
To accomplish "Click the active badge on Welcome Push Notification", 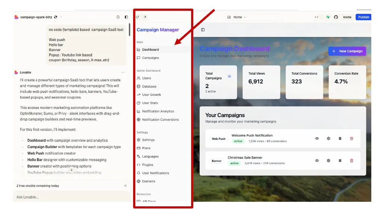I will (x=238, y=141).
